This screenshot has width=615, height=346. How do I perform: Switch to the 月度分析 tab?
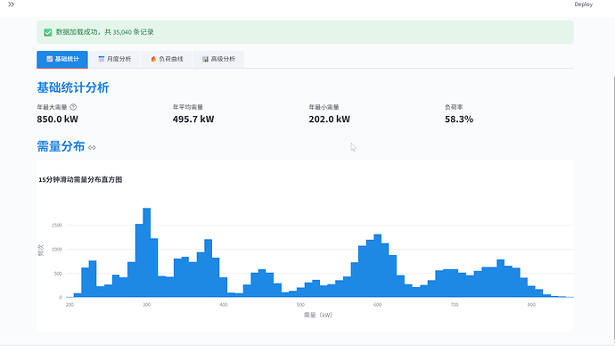click(x=114, y=59)
